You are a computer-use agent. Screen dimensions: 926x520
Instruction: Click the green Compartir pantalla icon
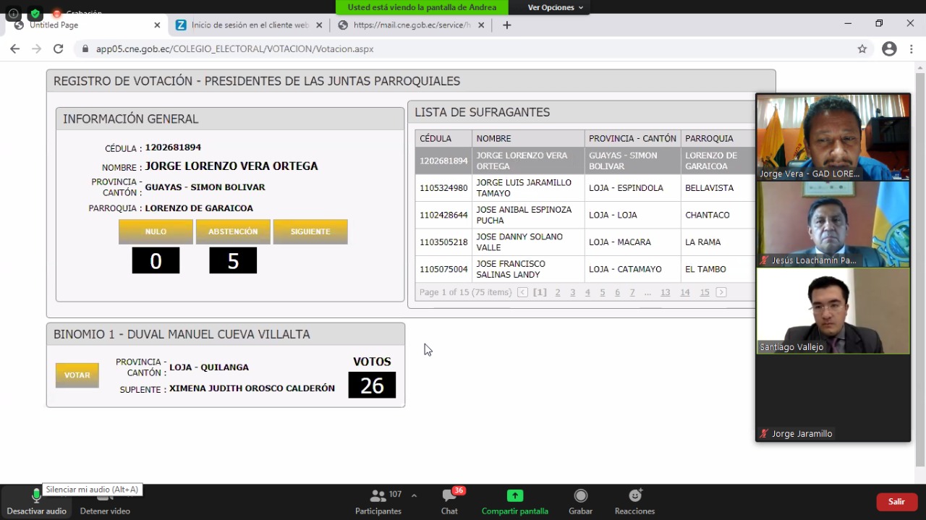click(x=514, y=496)
